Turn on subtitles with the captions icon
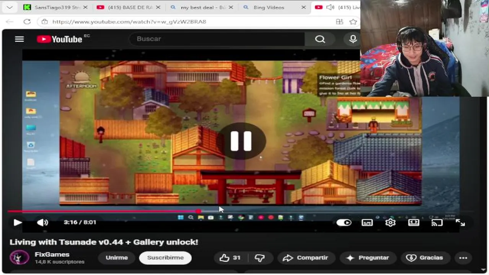Image resolution: width=489 pixels, height=275 pixels. pyautogui.click(x=367, y=222)
